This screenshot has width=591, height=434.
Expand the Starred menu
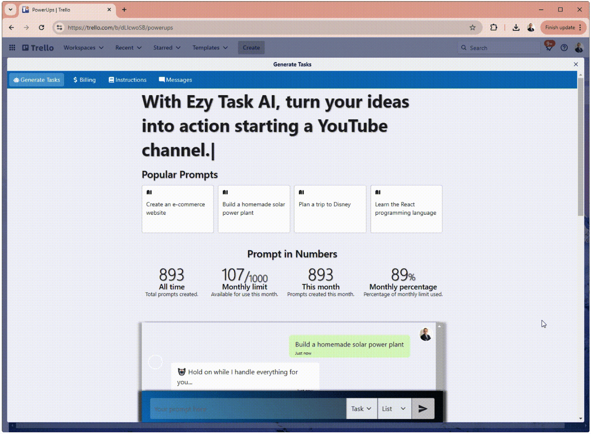pos(167,48)
